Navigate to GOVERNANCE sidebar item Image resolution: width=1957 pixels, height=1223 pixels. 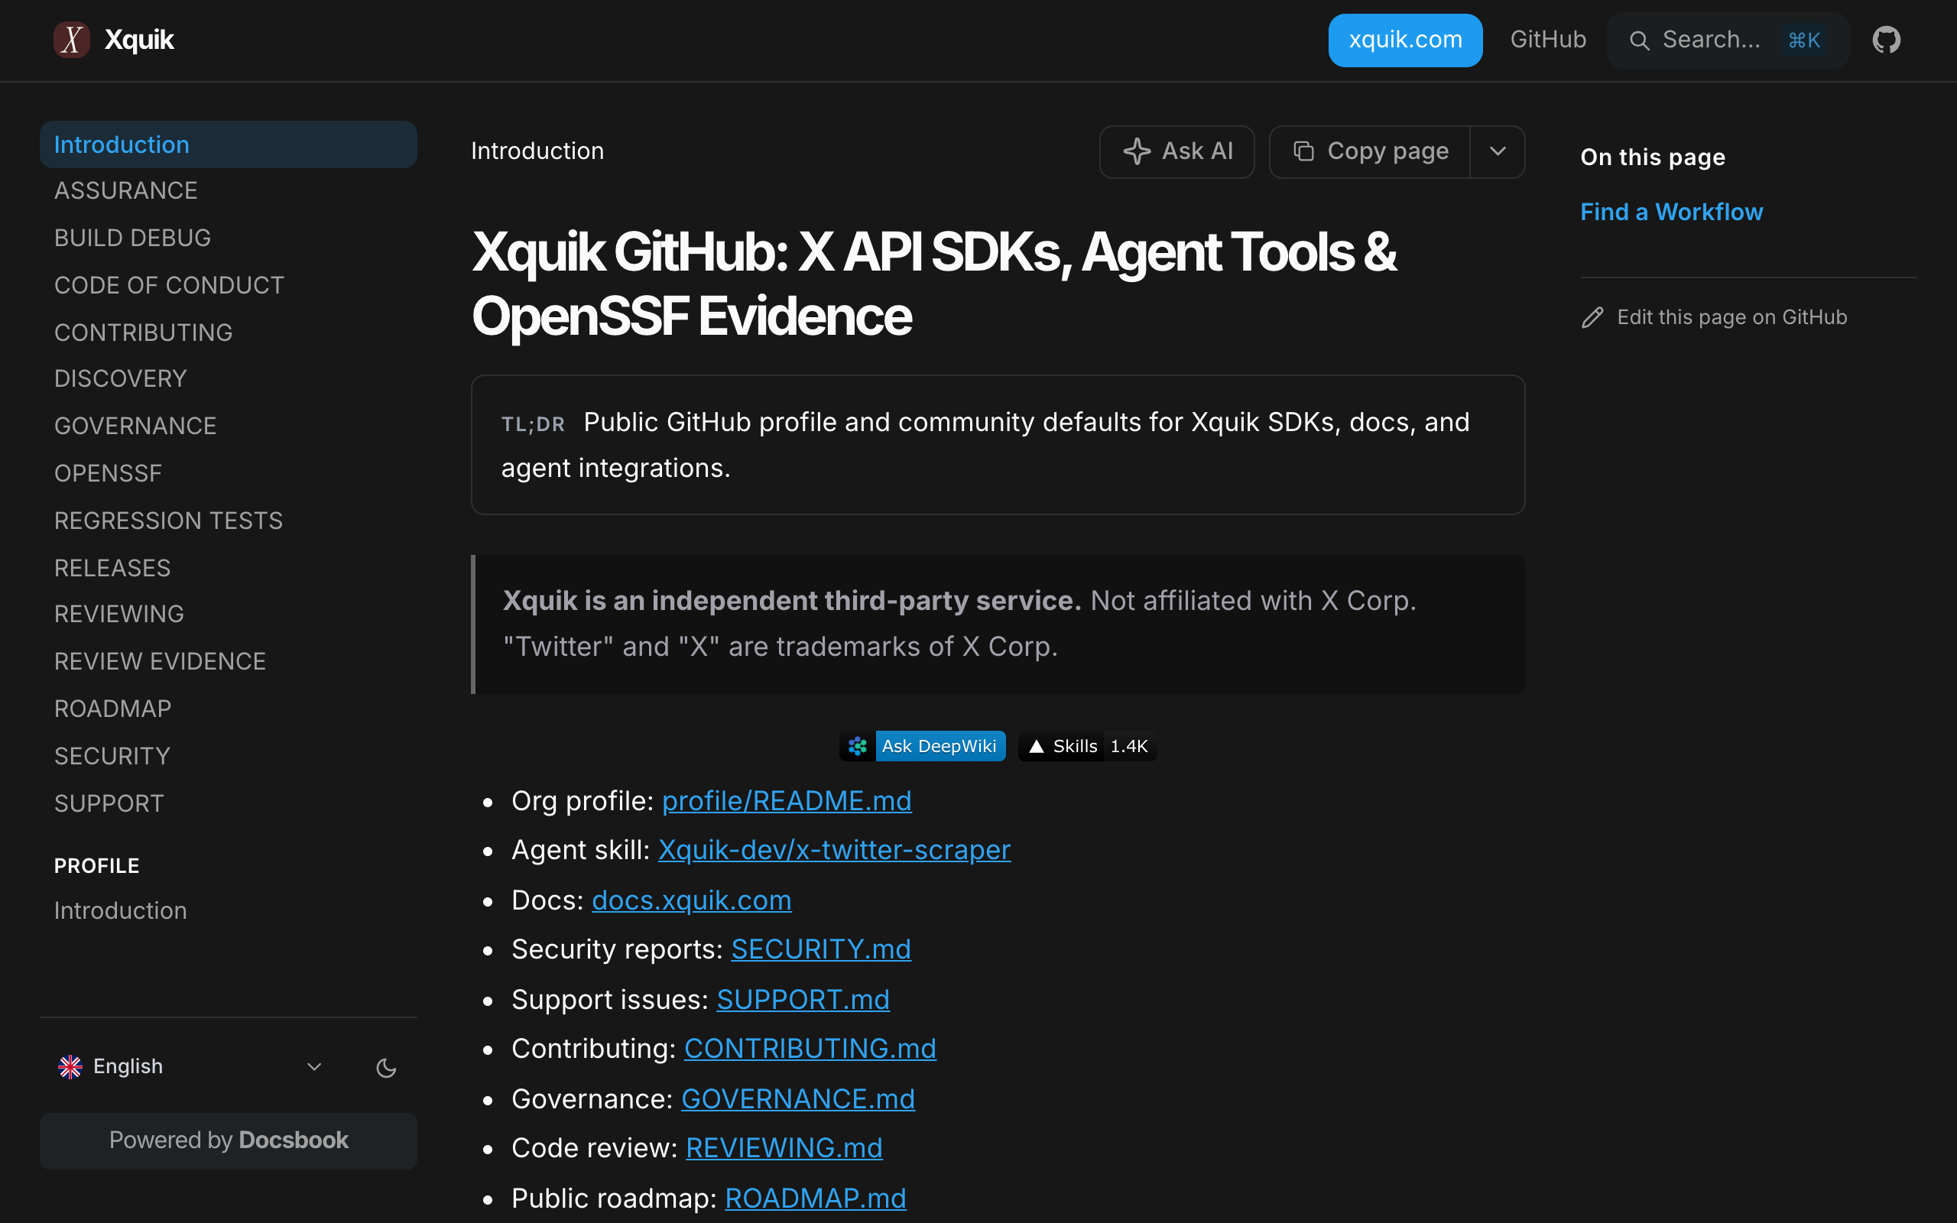135,427
